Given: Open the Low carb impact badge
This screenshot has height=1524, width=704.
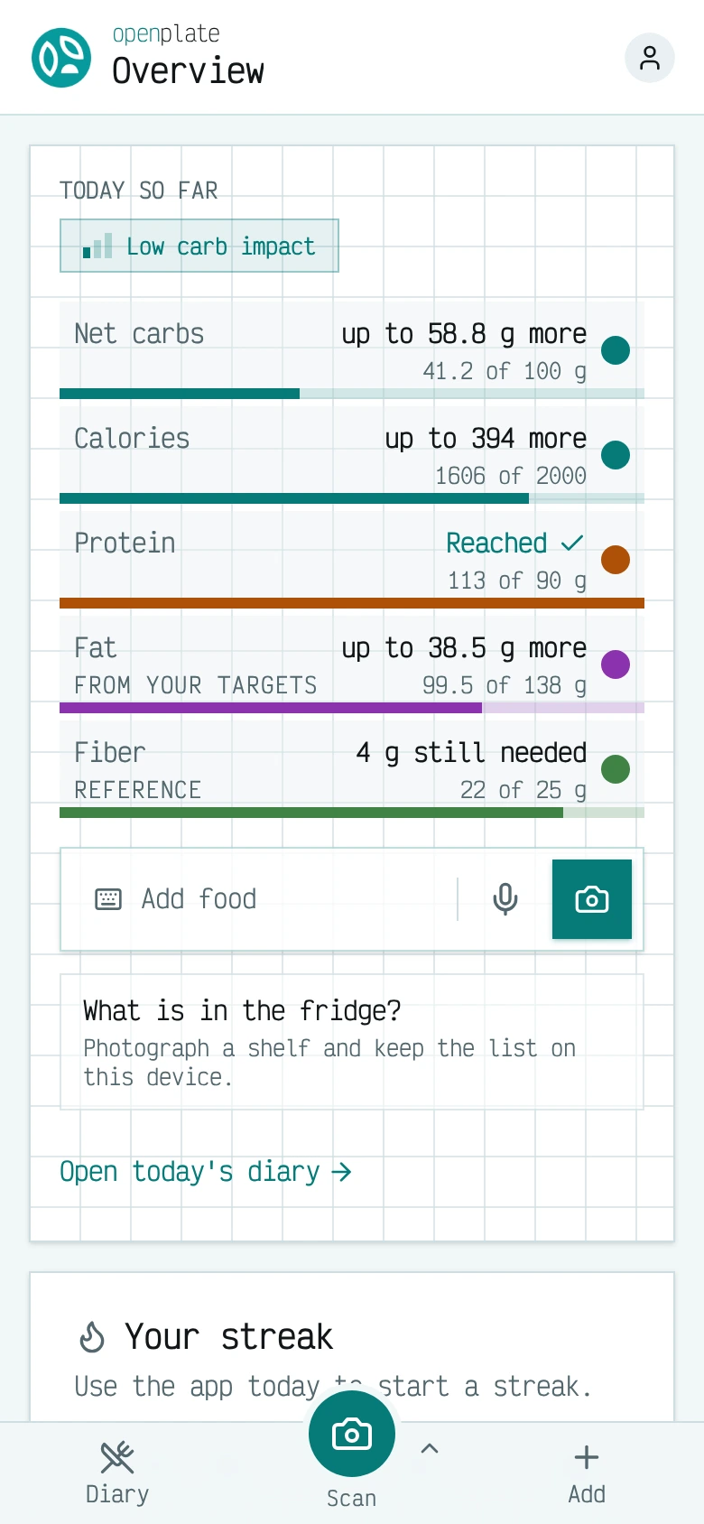Looking at the screenshot, I should (x=199, y=246).
